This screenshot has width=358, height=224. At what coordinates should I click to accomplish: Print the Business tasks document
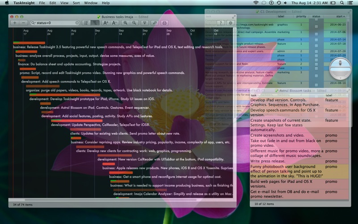165,22
